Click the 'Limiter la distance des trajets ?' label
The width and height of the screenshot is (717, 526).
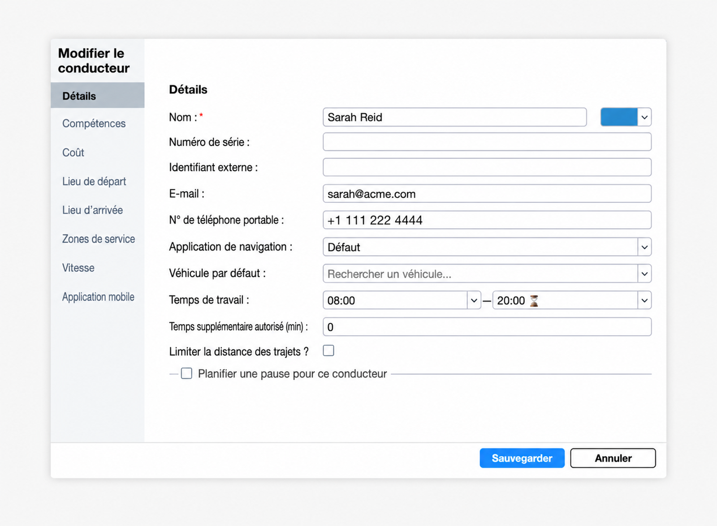(239, 352)
